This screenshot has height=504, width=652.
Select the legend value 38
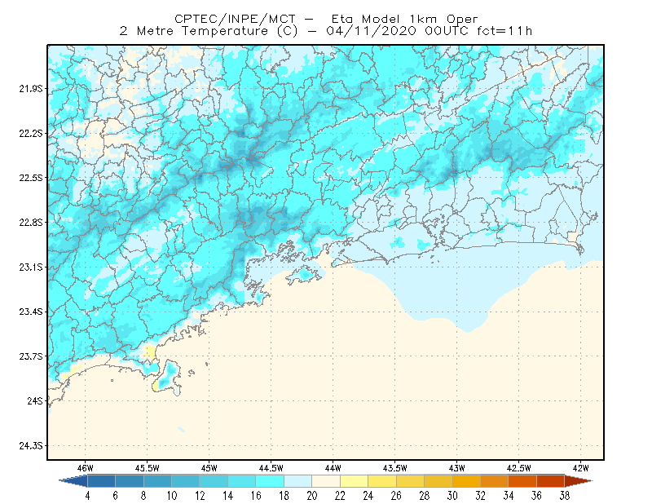coord(565,496)
